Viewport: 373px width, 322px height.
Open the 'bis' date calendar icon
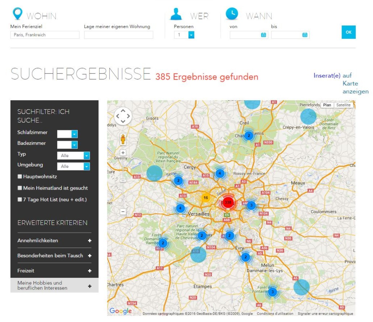[305, 35]
